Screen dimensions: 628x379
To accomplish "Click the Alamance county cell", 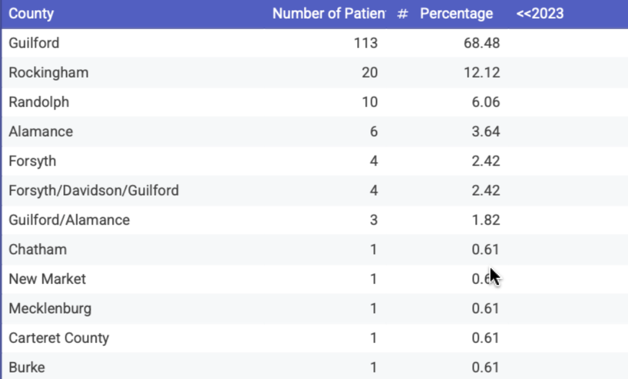I will pyautogui.click(x=40, y=131).
